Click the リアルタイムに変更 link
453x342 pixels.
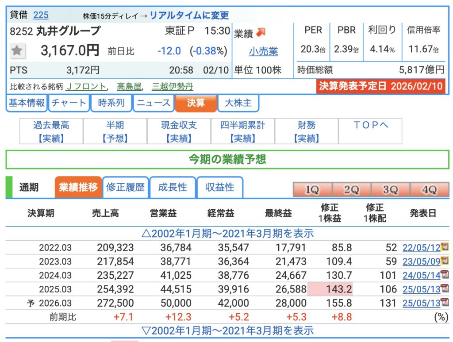[x=189, y=15]
